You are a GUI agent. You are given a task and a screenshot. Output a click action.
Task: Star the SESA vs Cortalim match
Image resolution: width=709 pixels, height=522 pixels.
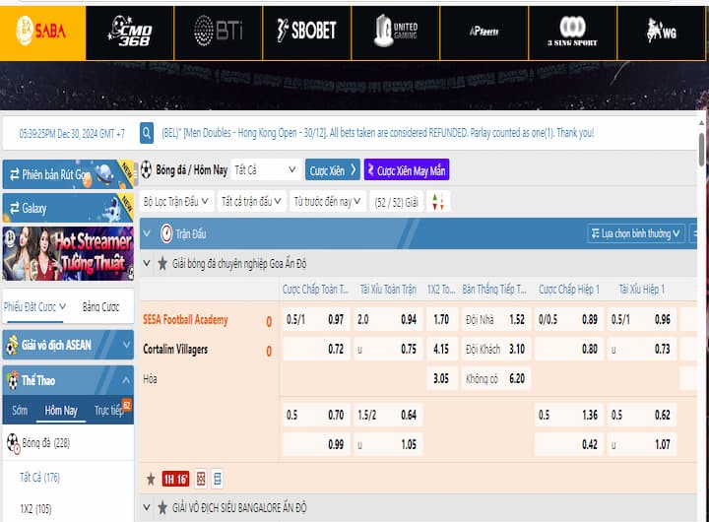151,479
